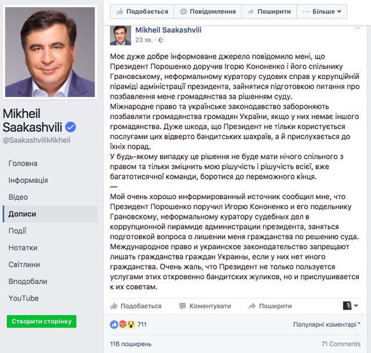
Task: Open the Відео section in sidebar
Action: [x=18, y=197]
